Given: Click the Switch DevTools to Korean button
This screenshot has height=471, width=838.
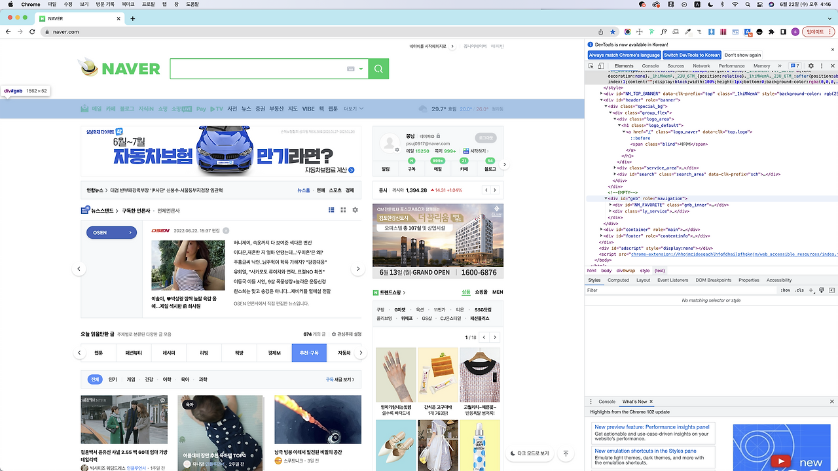Looking at the screenshot, I should coord(691,55).
